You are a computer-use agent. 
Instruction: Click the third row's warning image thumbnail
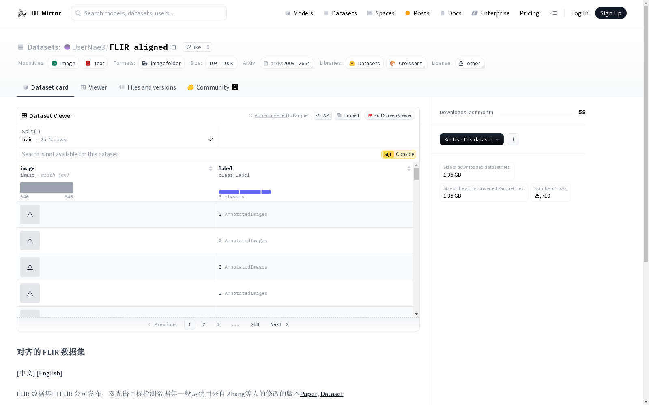click(30, 267)
